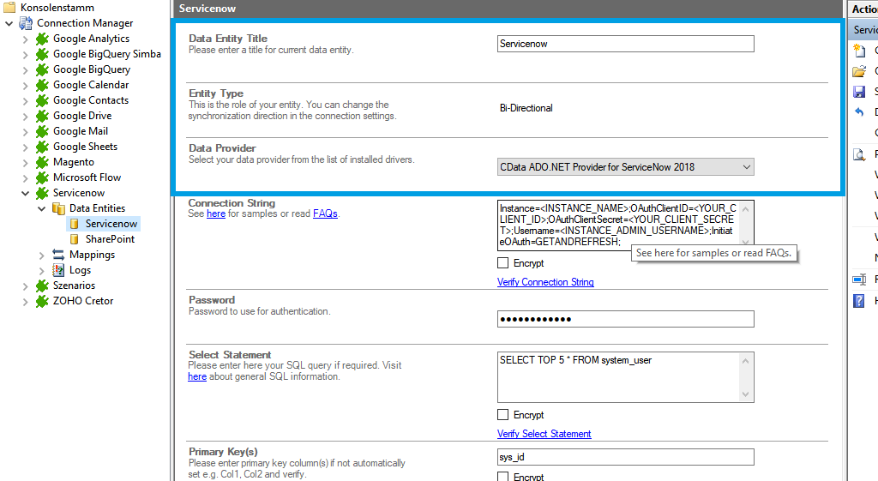Click the ZOHO Cretor connection icon
878x481 pixels.
point(42,301)
